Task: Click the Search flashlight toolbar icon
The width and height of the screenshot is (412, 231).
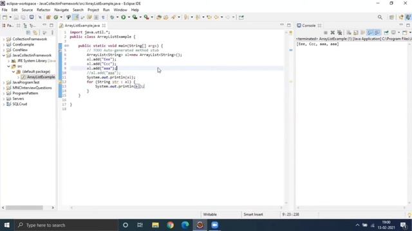Action: pyautogui.click(x=173, y=17)
